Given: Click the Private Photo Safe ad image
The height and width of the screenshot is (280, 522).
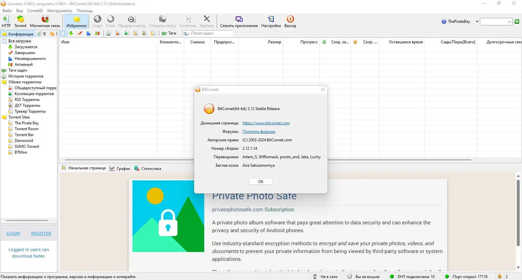Looking at the screenshot, I should tap(168, 216).
